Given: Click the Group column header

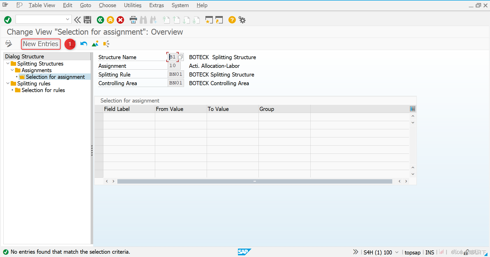Looking at the screenshot, I should tap(285, 109).
